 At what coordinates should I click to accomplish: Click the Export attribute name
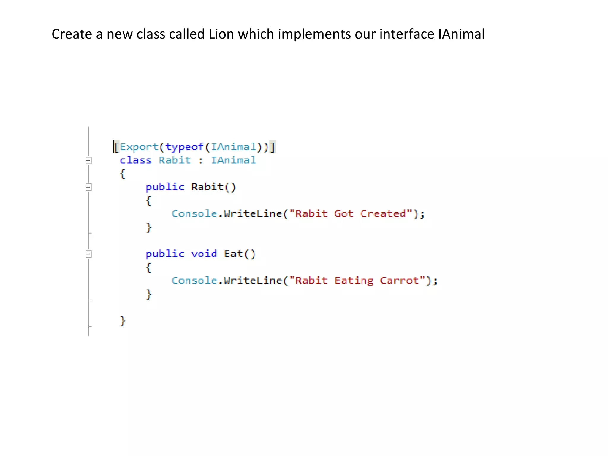click(139, 147)
